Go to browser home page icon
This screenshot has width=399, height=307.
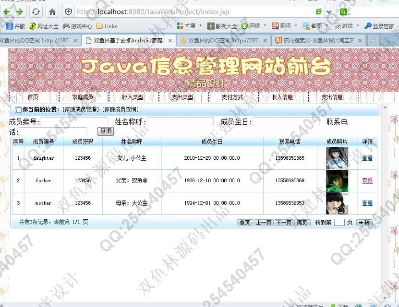click(52, 12)
